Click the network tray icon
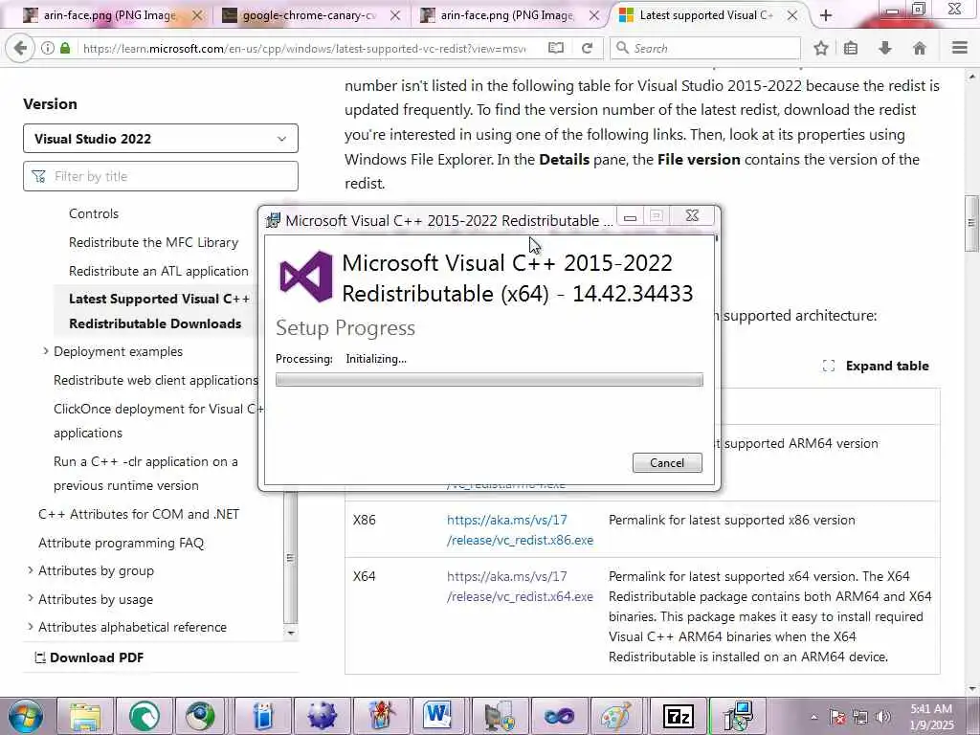 tap(860, 717)
